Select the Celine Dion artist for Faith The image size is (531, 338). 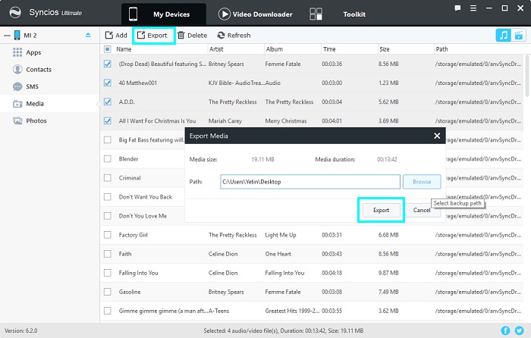click(223, 254)
